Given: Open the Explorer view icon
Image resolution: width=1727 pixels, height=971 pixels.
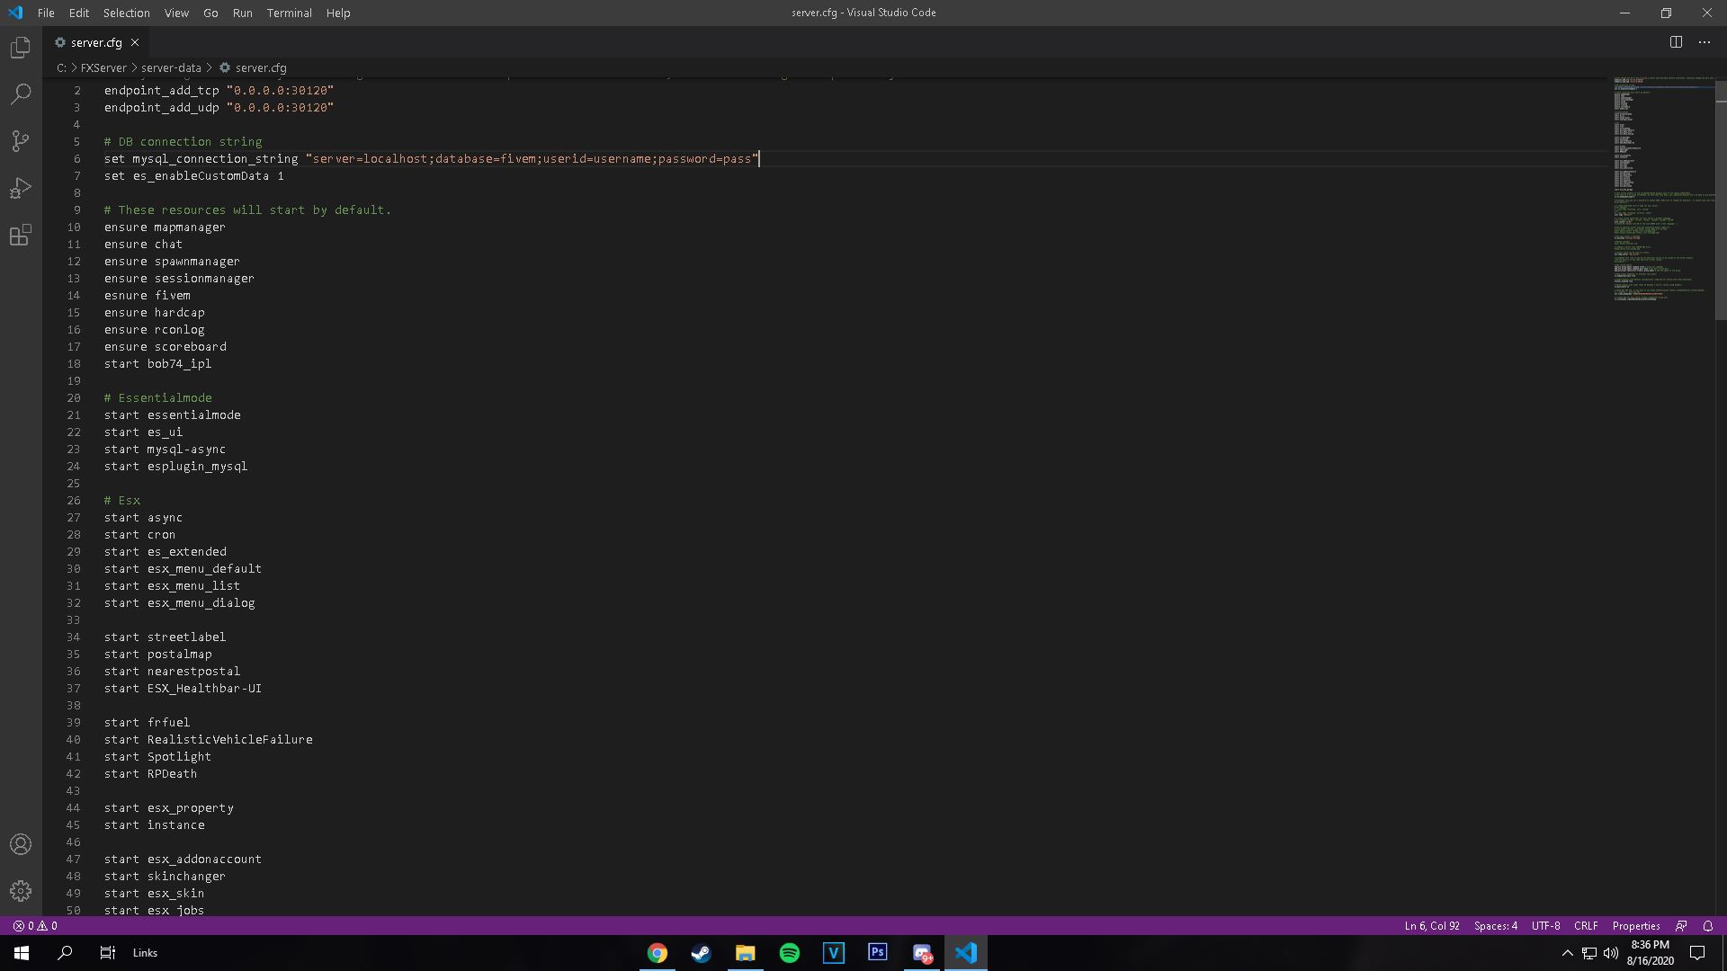Looking at the screenshot, I should coord(20,47).
